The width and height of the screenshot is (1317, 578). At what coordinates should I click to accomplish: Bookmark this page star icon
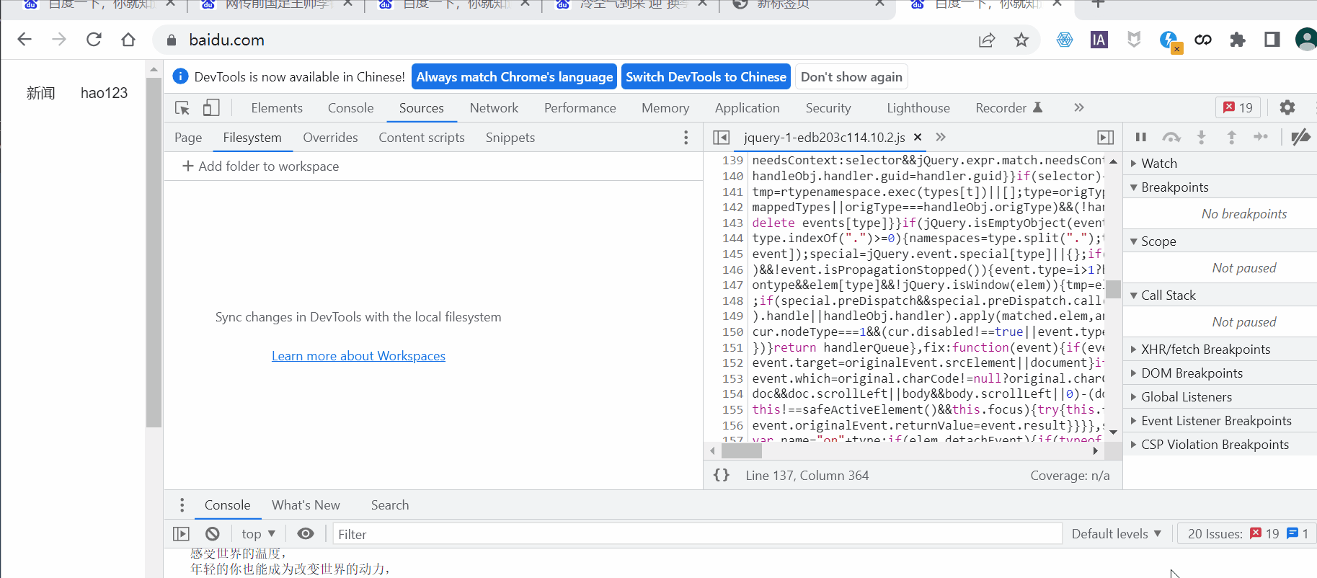coord(1021,40)
